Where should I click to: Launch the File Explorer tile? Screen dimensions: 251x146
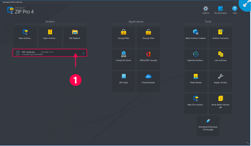click(75, 37)
